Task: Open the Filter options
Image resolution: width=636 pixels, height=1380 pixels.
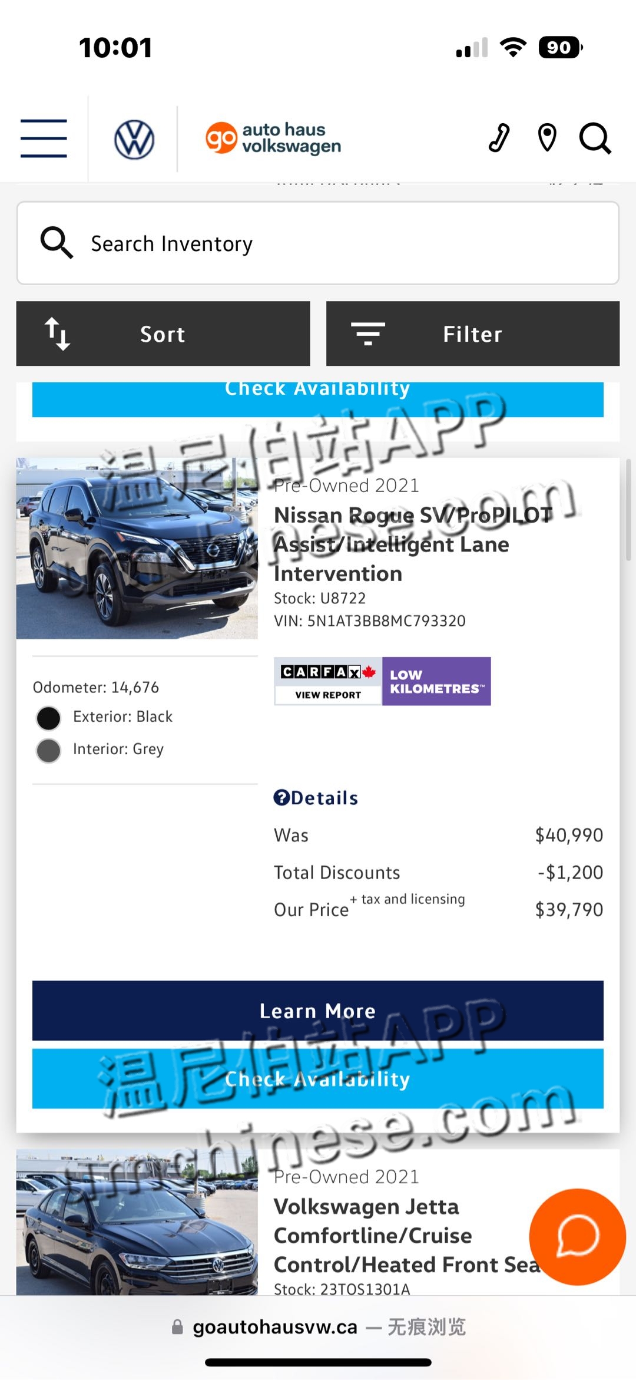Action: [473, 334]
